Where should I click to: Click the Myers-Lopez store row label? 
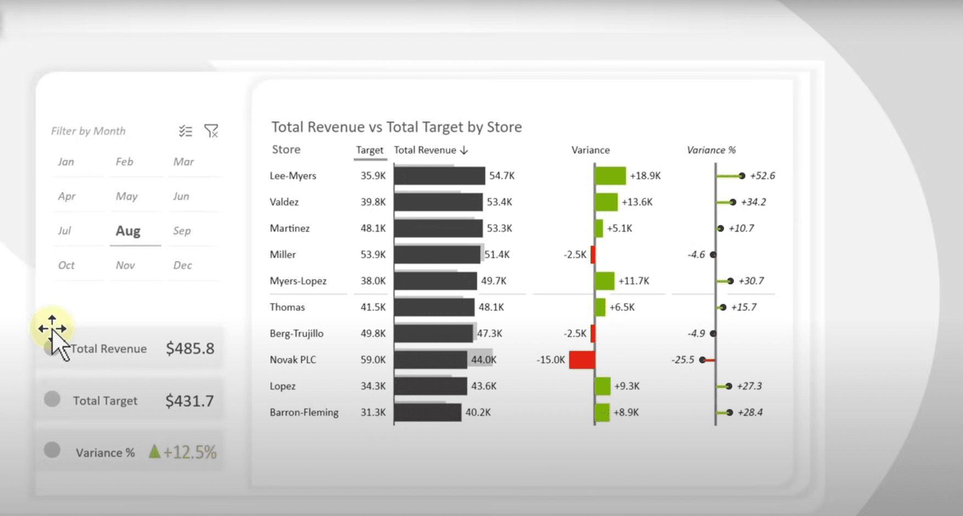(x=298, y=281)
